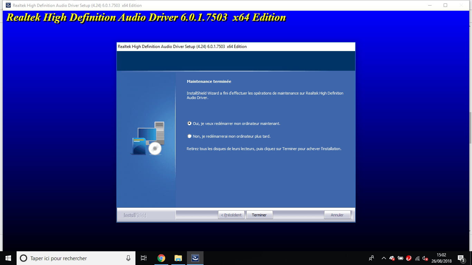Open File Explorer from the taskbar

point(178,258)
